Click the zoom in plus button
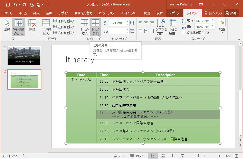The width and height of the screenshot is (243, 159). click(x=219, y=156)
